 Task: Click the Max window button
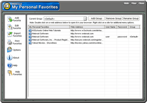pos(134,3)
